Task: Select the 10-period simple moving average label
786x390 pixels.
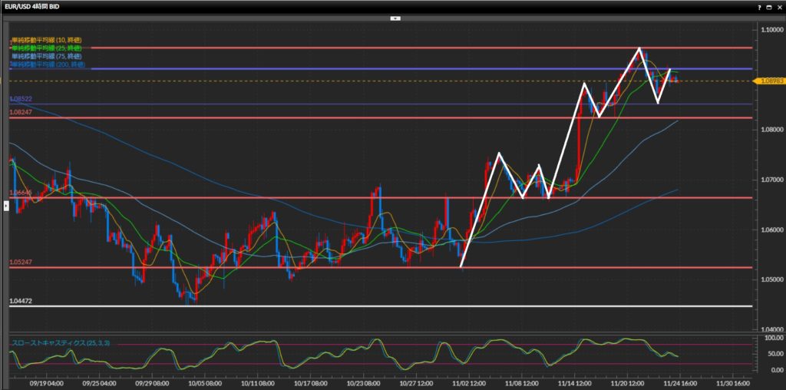Action: pos(46,40)
